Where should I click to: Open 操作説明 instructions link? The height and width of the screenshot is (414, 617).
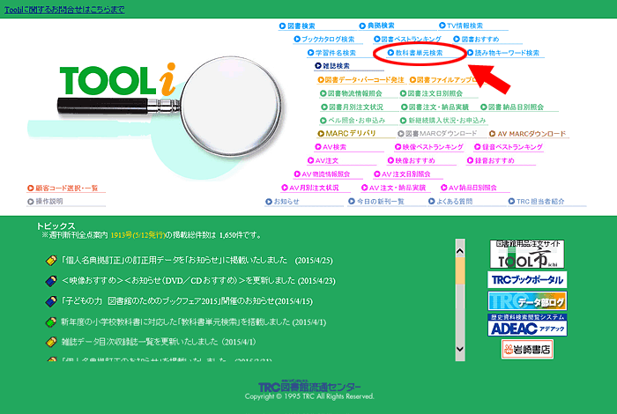tap(45, 202)
